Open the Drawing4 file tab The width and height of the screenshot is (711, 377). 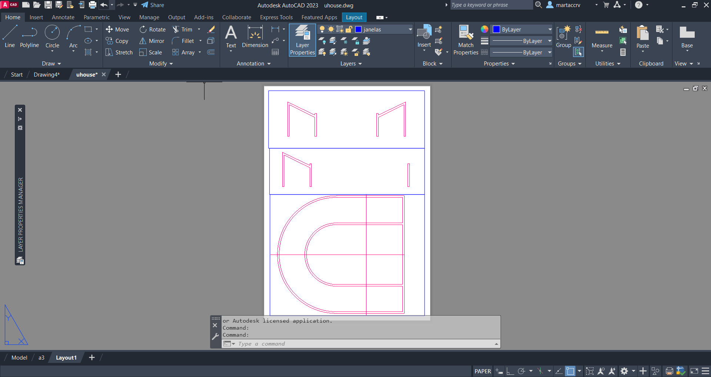[46, 75]
